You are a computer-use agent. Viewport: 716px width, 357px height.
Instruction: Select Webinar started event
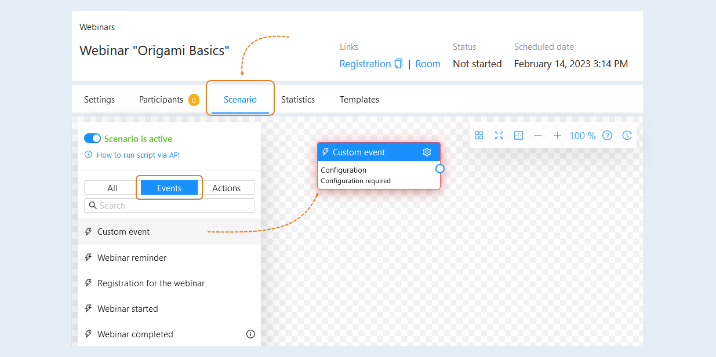coord(169,308)
